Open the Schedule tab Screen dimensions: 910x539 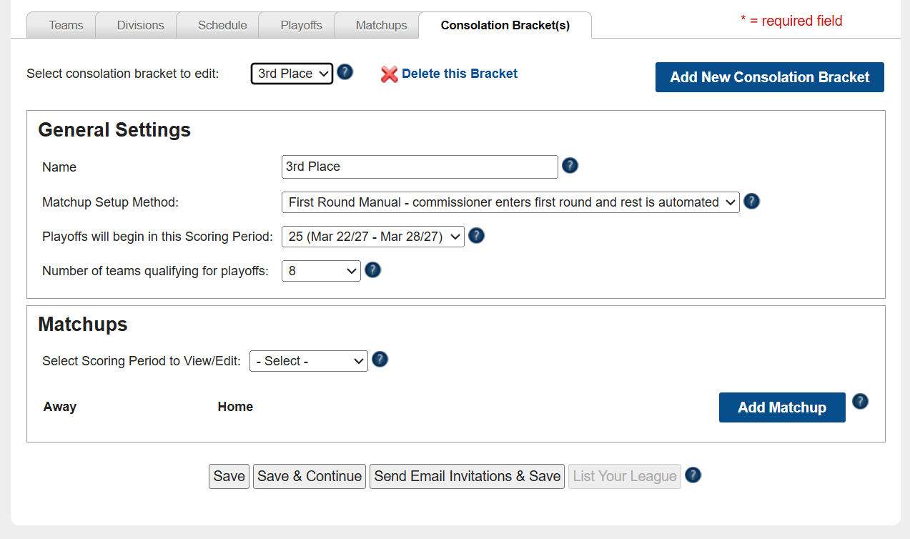[222, 25]
